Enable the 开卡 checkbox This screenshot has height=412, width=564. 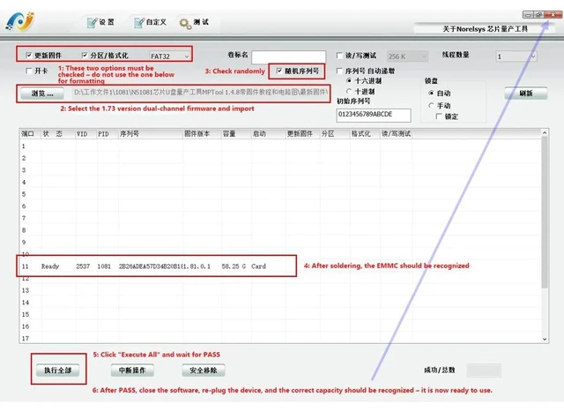[x=29, y=71]
